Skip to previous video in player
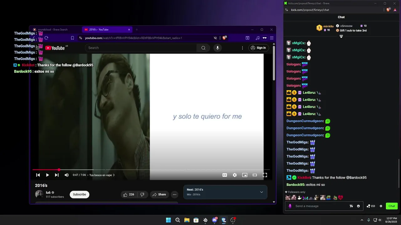 tap(38, 175)
